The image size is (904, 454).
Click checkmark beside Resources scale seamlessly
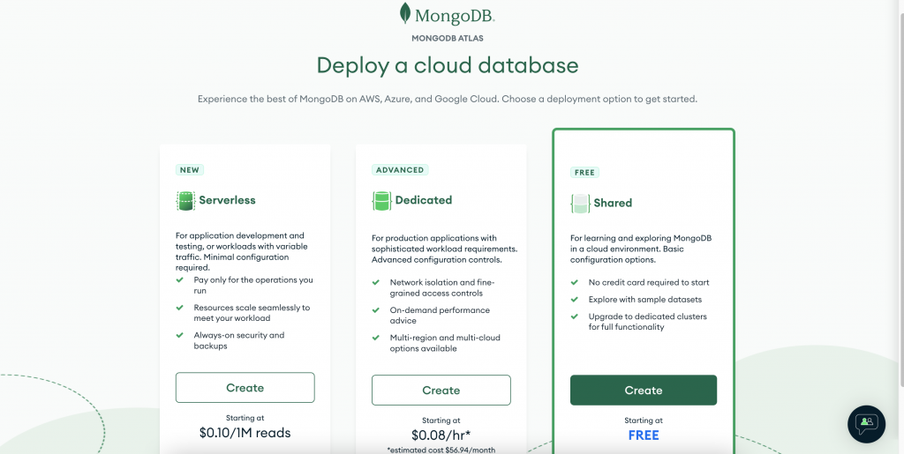180,308
